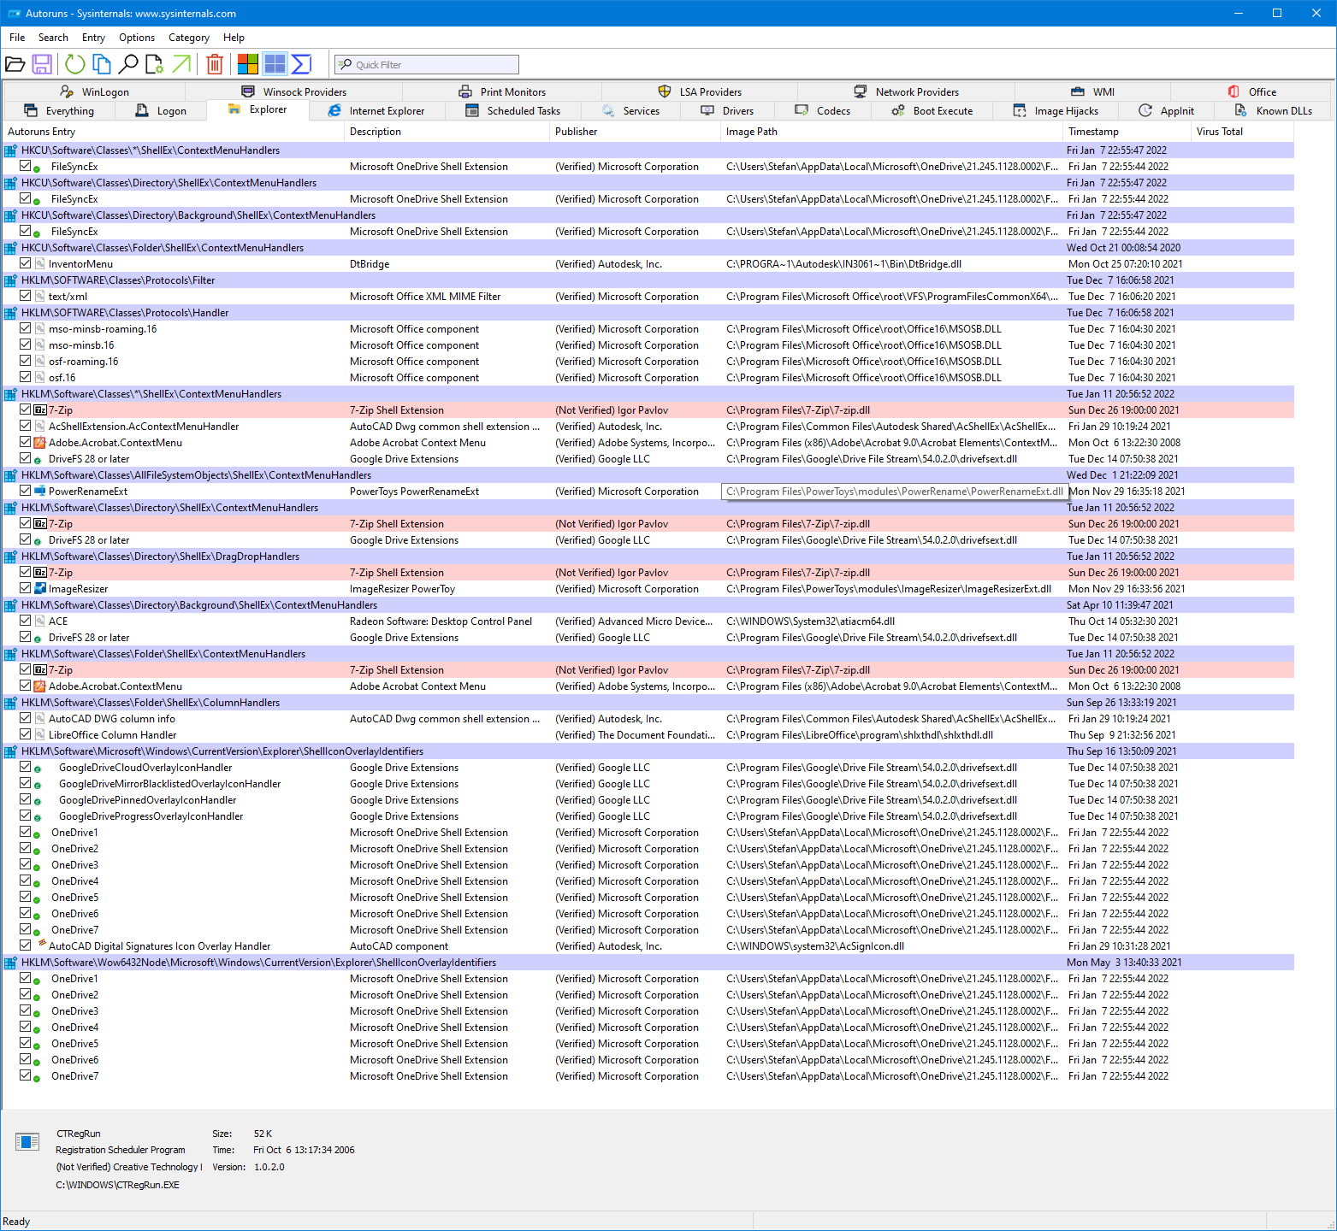Viewport: 1337px width, 1231px height.
Task: Open the Help menu
Action: [x=234, y=38]
